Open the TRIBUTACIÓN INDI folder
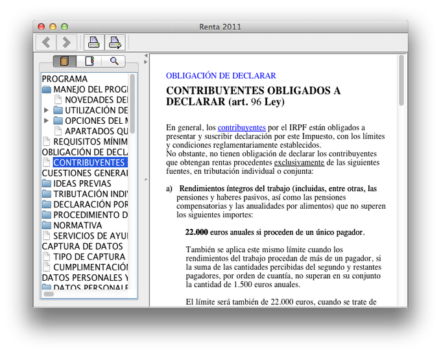 point(91,194)
